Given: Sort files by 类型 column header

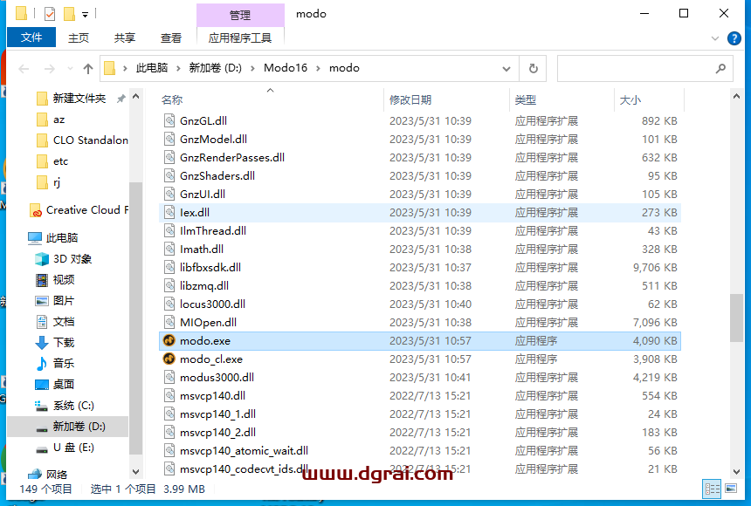Looking at the screenshot, I should (x=561, y=99).
